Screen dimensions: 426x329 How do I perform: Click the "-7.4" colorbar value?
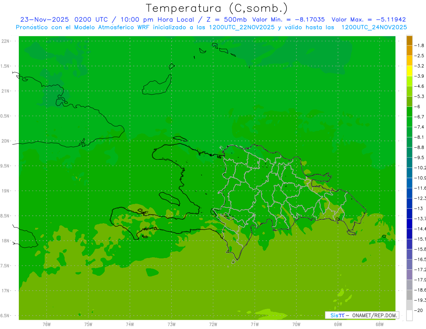(x=420, y=127)
